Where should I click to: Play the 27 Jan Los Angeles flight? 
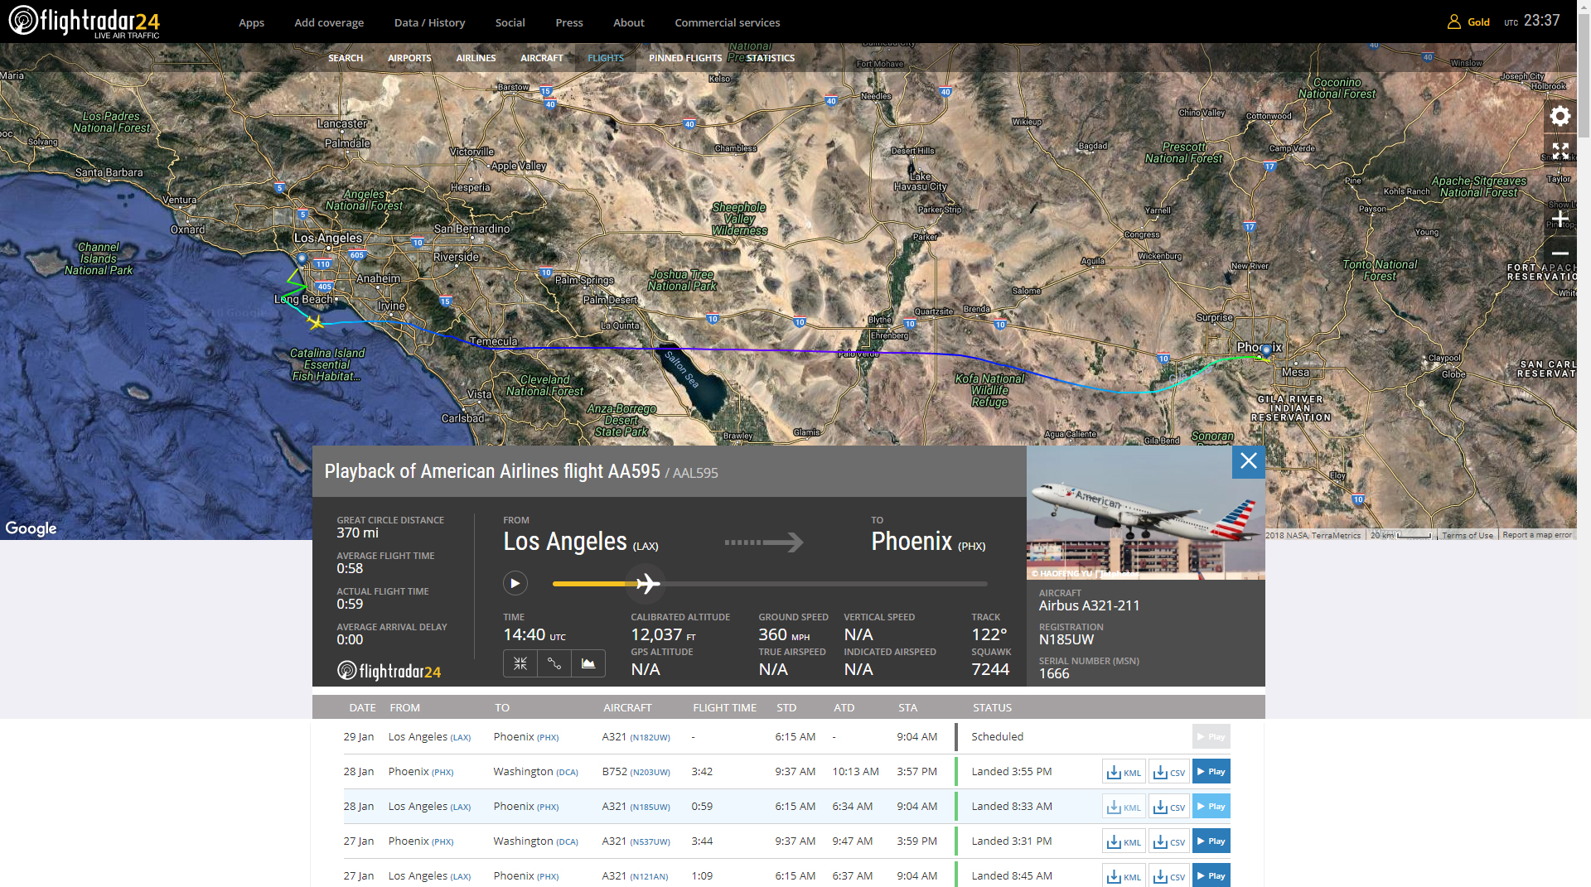[1211, 875]
